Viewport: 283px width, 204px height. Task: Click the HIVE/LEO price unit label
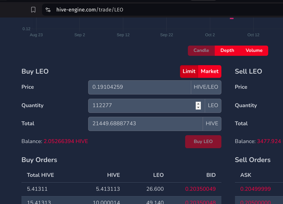point(206,87)
